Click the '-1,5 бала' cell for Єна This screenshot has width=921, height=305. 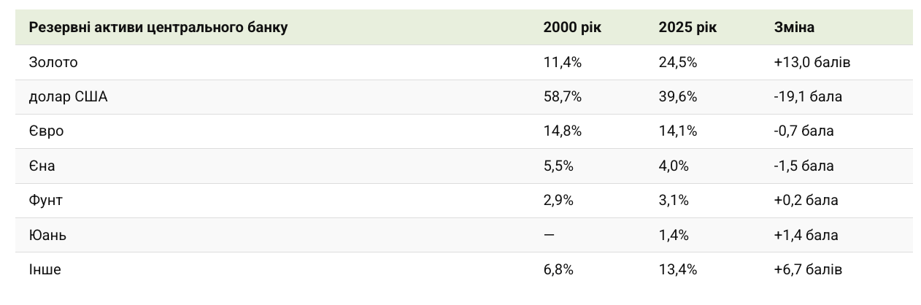[804, 166]
